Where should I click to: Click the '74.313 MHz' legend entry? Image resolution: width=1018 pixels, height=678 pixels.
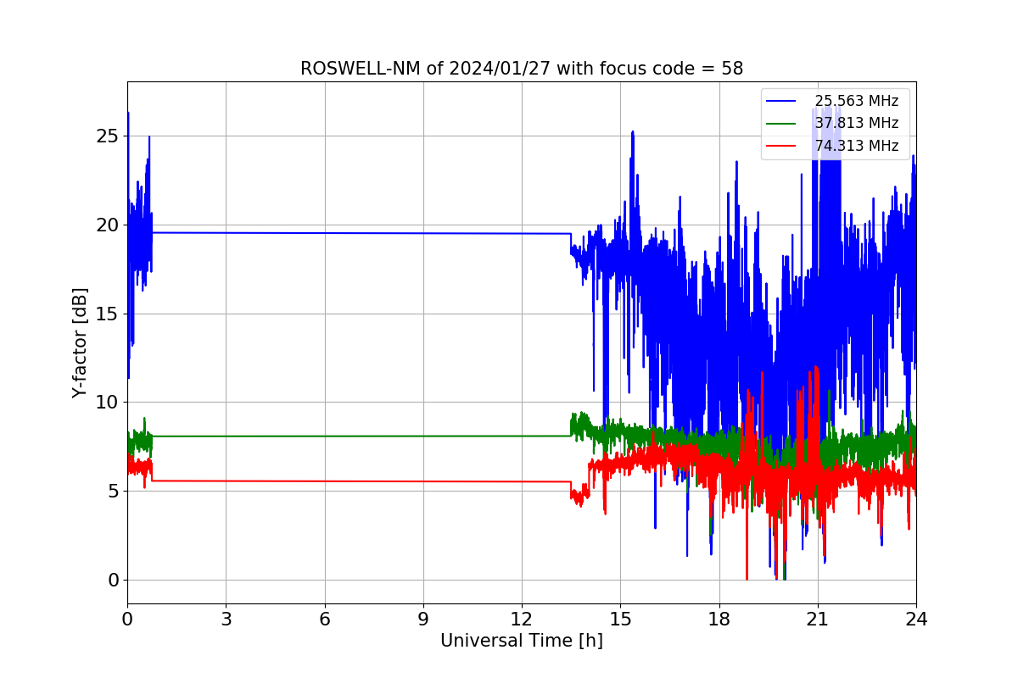[x=856, y=146]
